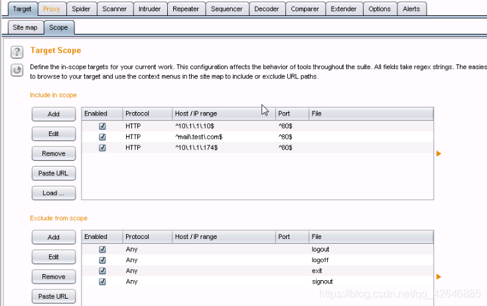Click orange arrow beside Exclude from scope table

tap(439, 276)
